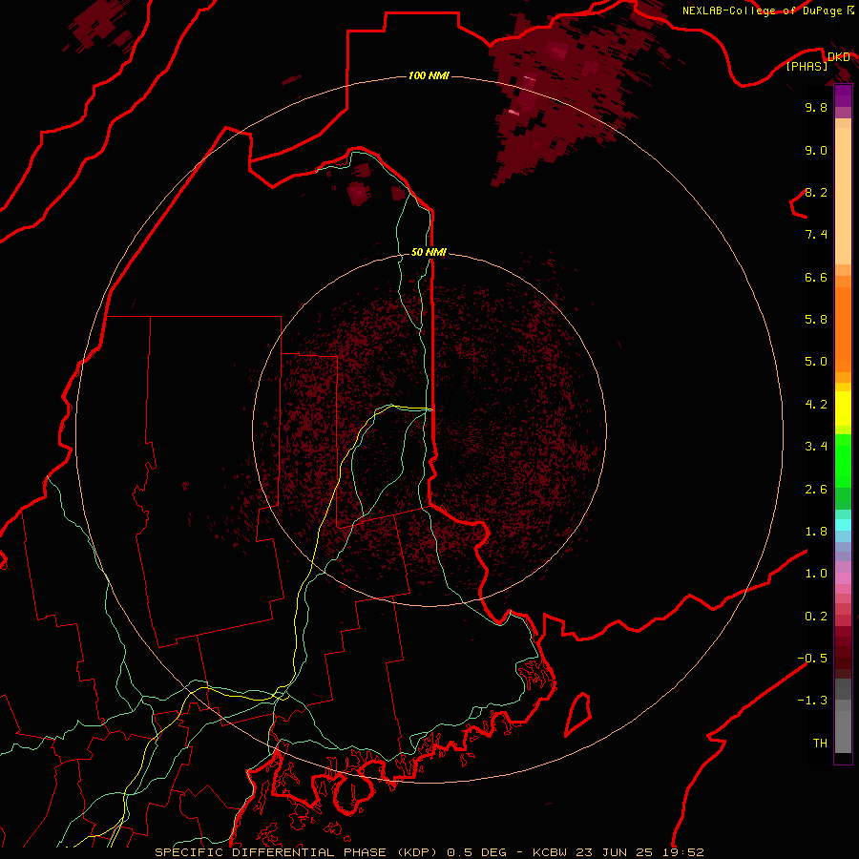Select the 5.8 scale value
859x859 pixels.
coord(816,320)
